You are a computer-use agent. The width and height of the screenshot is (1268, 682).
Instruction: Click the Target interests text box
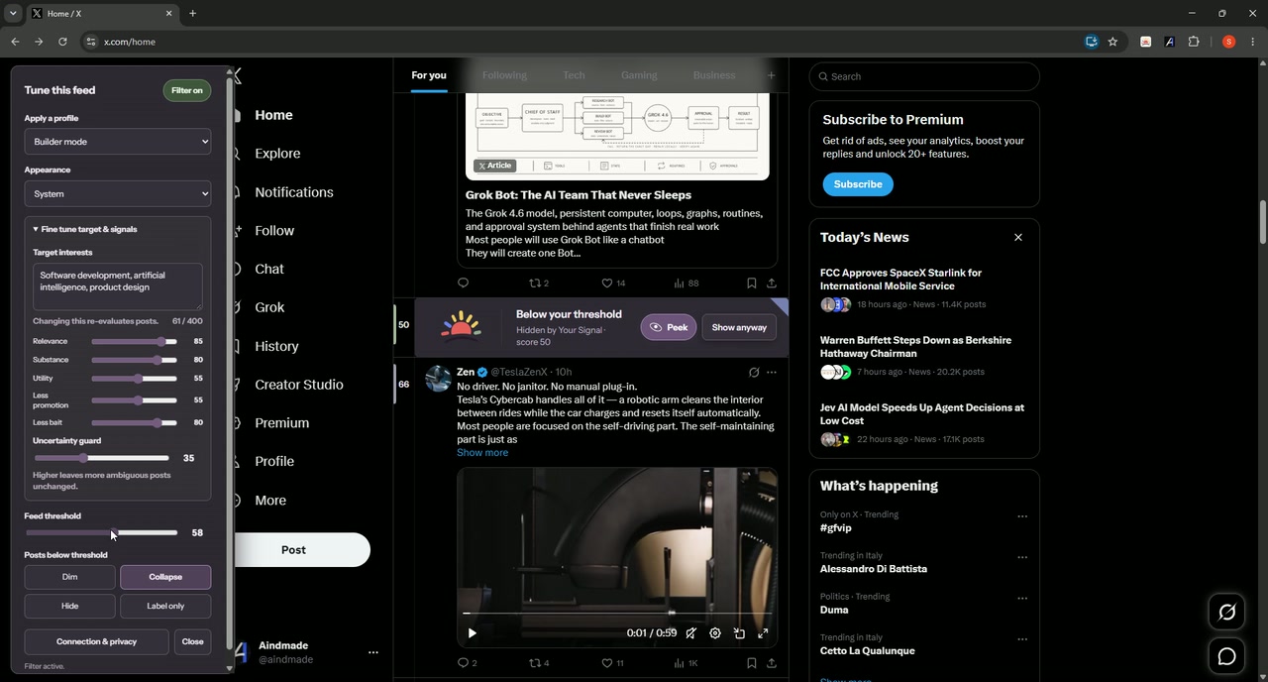[x=118, y=286]
